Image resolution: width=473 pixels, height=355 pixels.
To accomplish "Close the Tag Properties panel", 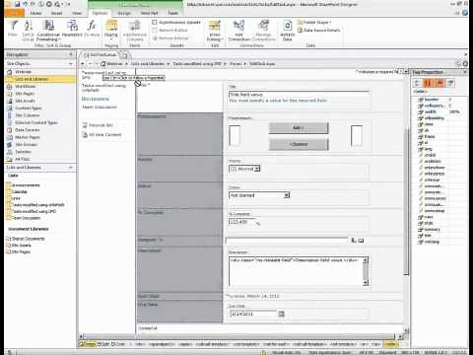I will pos(465,72).
